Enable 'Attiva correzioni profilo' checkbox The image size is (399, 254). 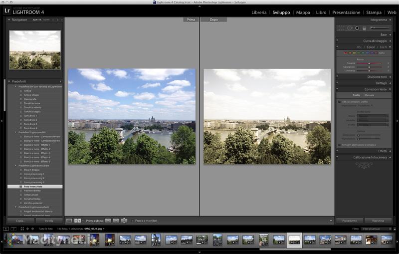(x=340, y=102)
